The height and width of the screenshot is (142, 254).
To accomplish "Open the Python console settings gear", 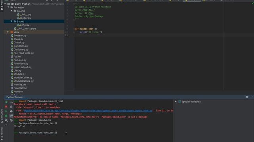I will pos(6,120).
